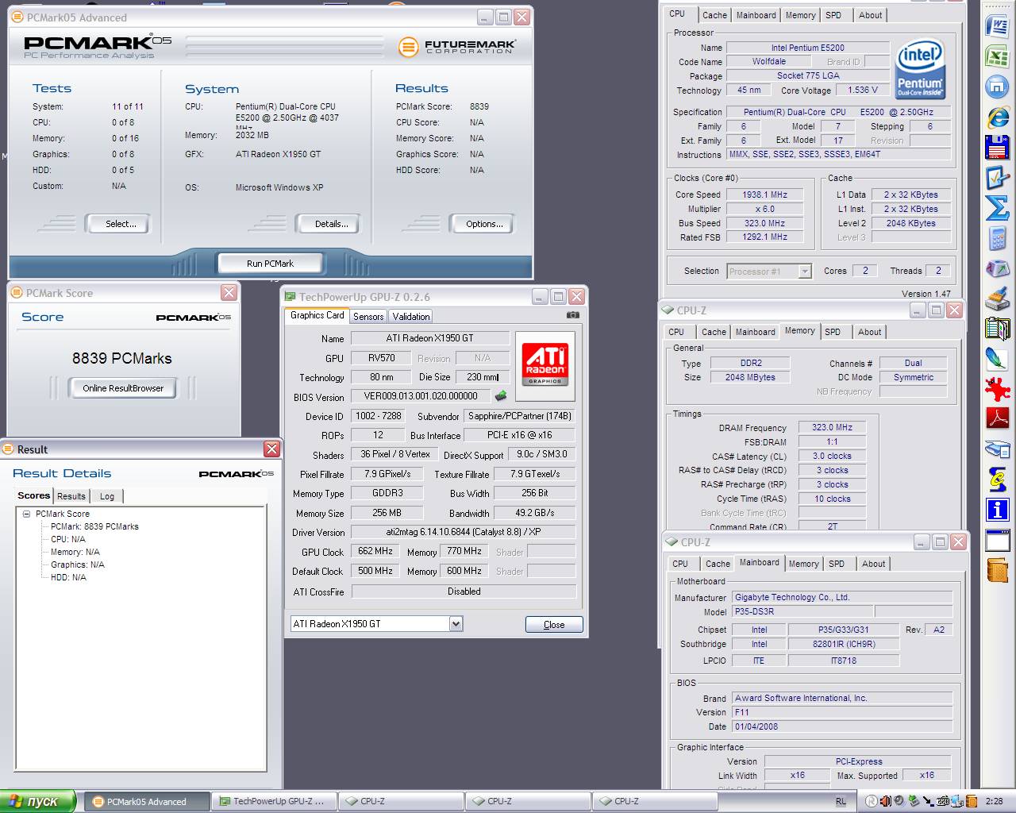Click the round R icon in system tray

pos(872,801)
